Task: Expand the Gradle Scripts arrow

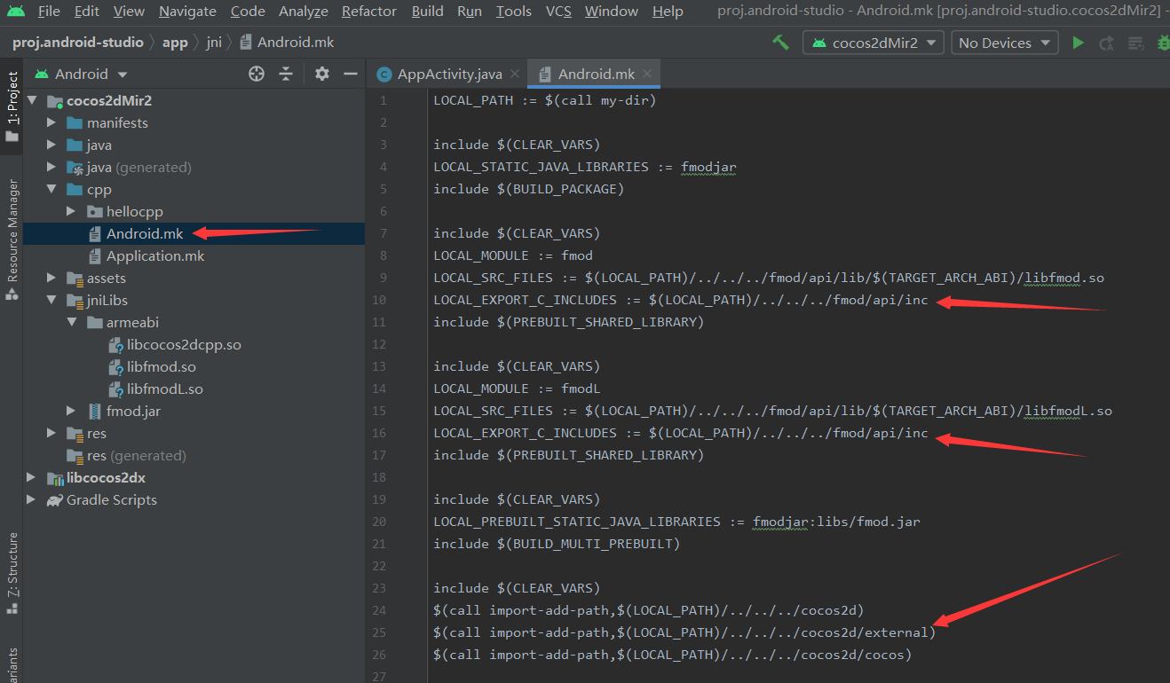Action: click(32, 500)
